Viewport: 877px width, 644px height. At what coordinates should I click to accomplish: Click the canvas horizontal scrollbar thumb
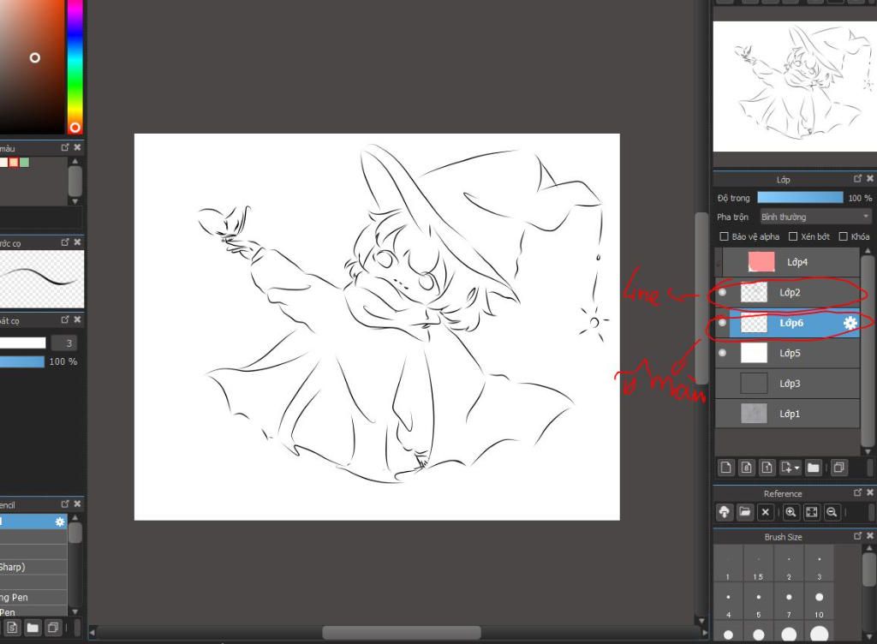click(402, 633)
